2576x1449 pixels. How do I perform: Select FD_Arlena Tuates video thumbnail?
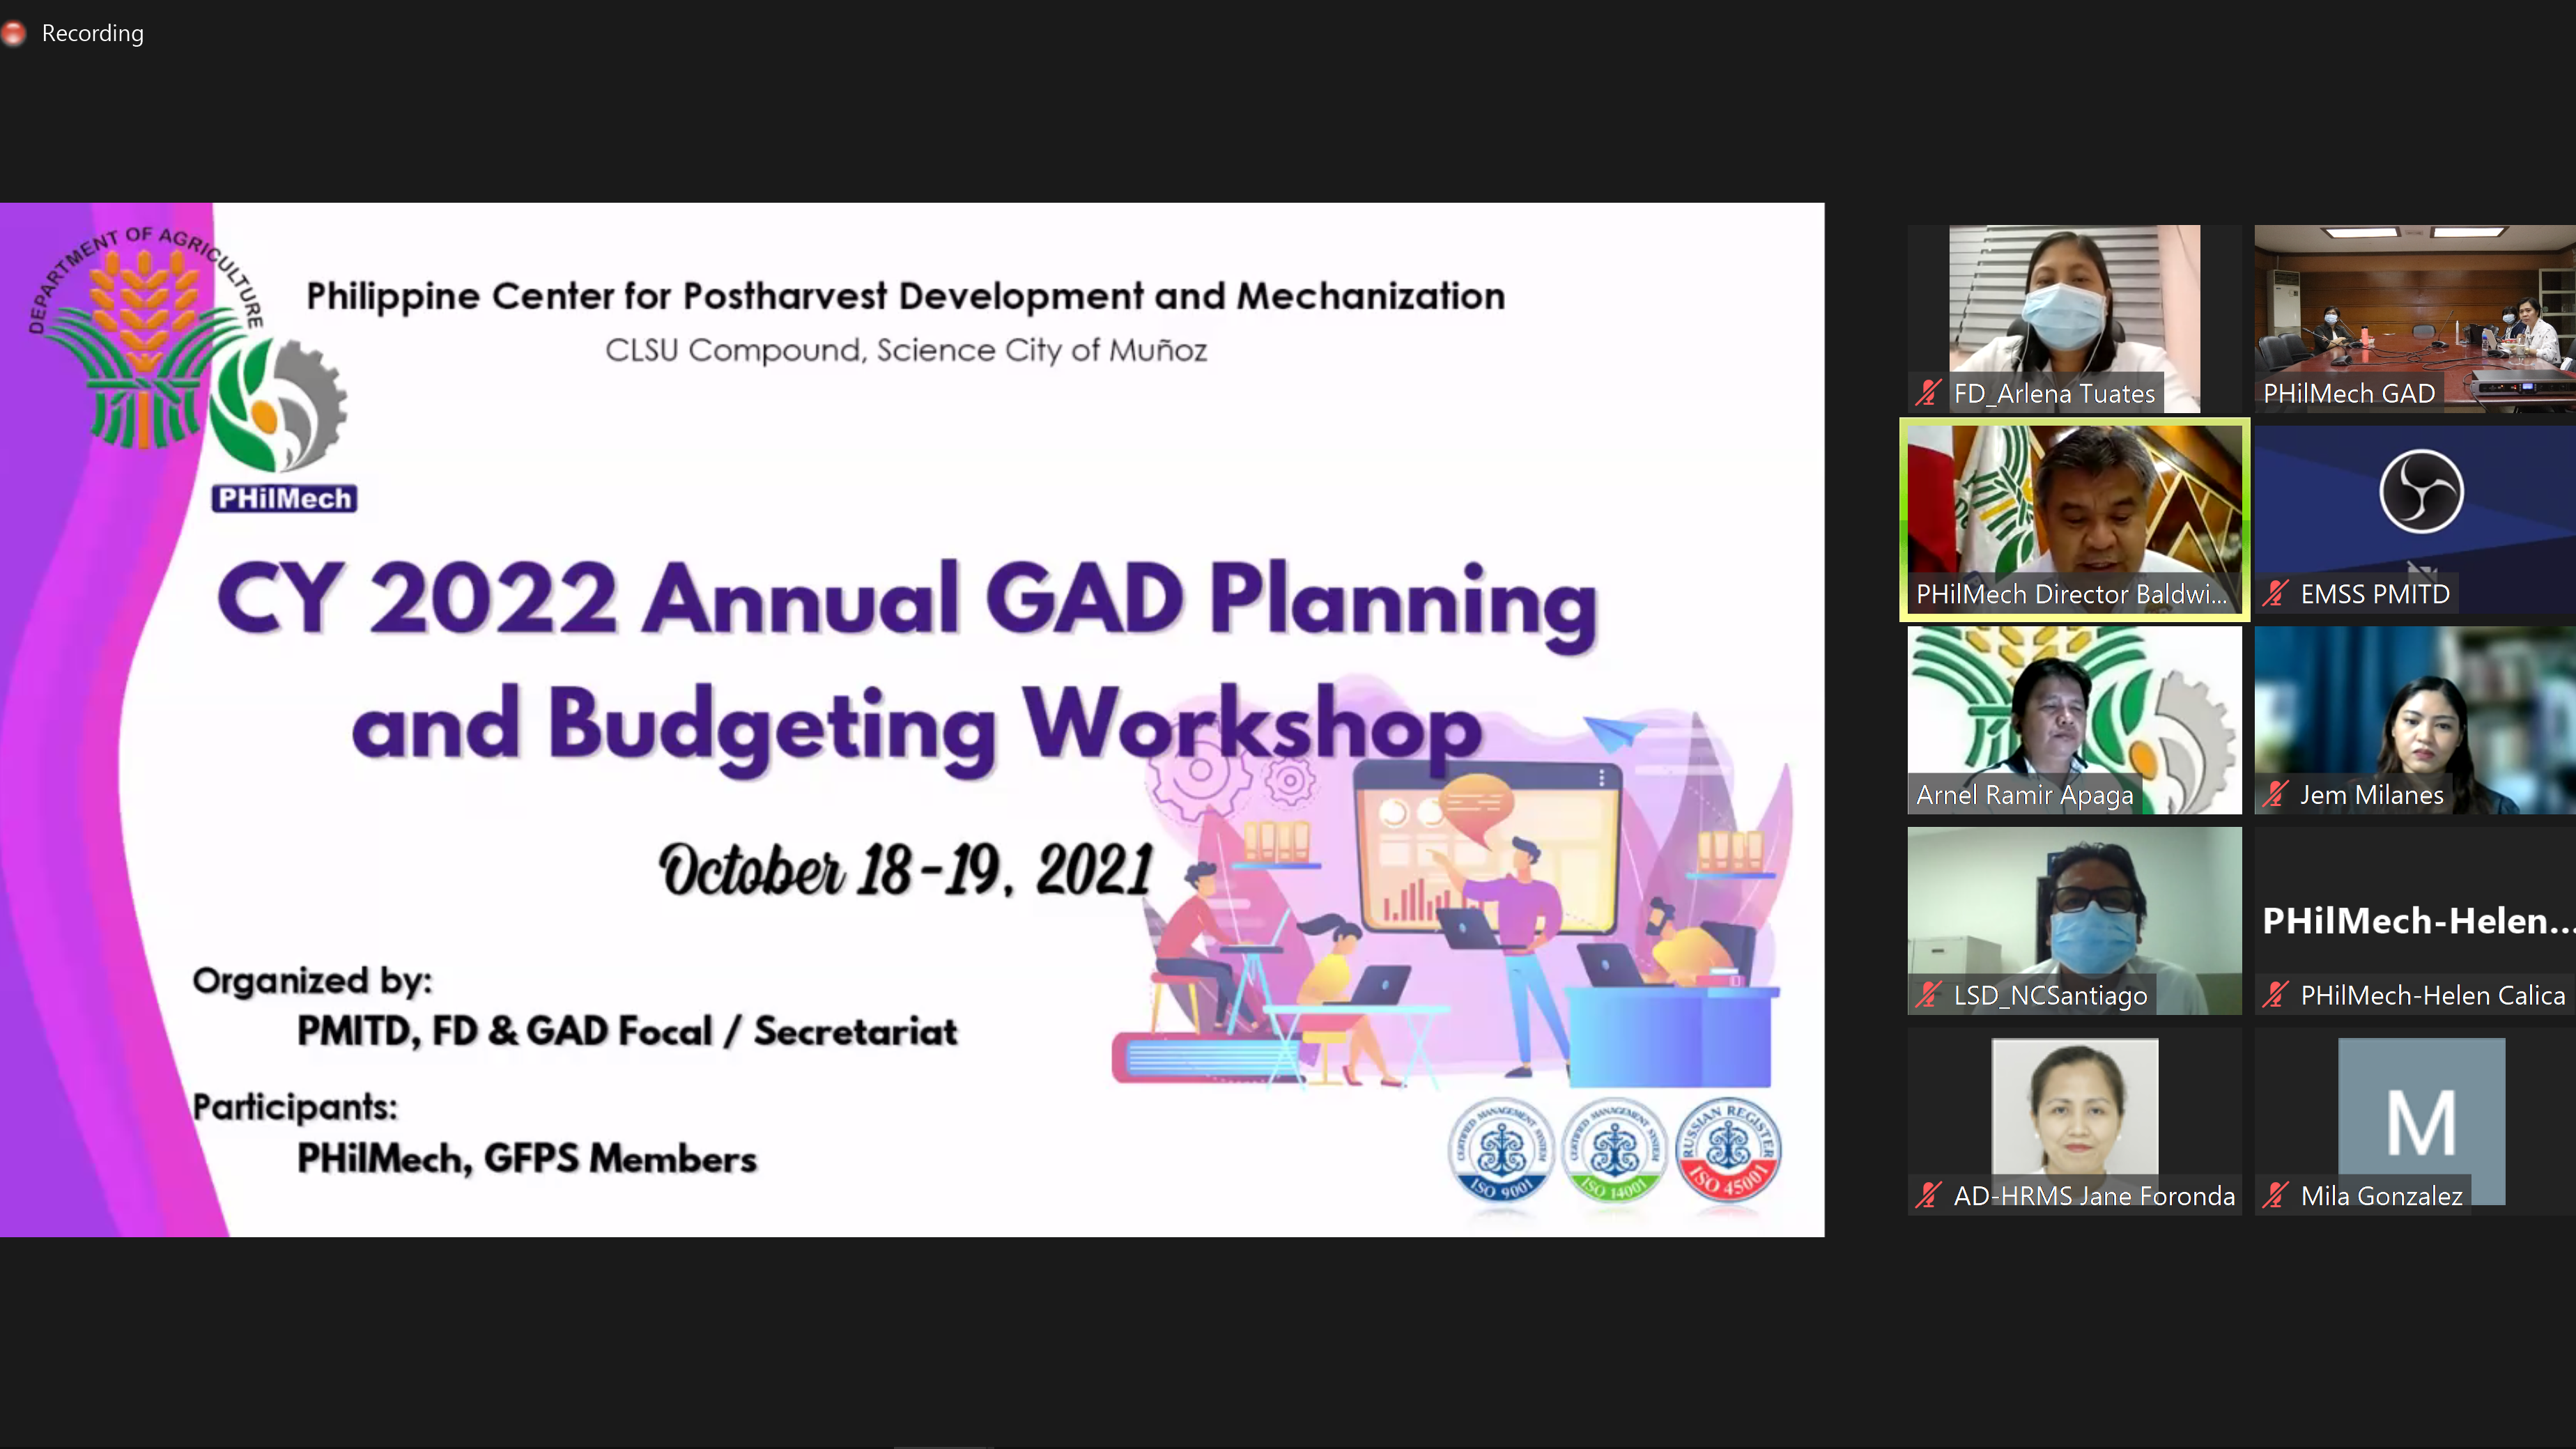pos(2074,319)
